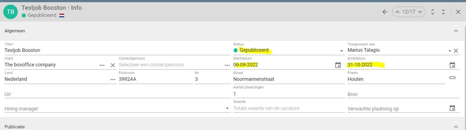This screenshot has height=130, width=466.
Task: Open Contactpersoon lookup ellipsis
Action: tap(227, 65)
